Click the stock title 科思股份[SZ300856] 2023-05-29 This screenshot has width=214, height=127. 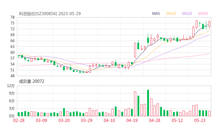pos(50,14)
